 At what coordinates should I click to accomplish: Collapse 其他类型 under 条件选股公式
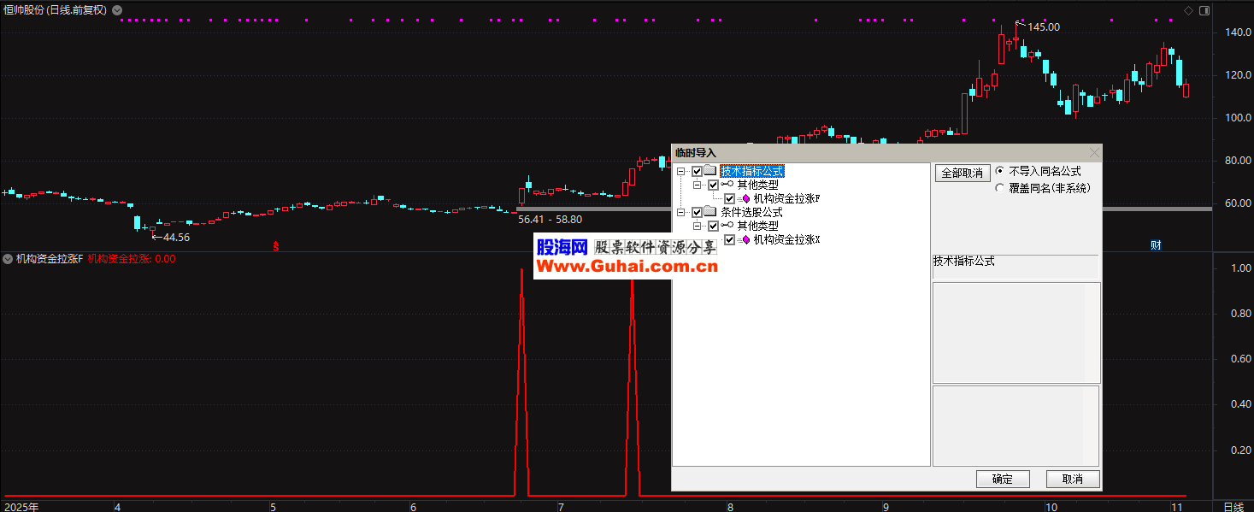pos(698,226)
